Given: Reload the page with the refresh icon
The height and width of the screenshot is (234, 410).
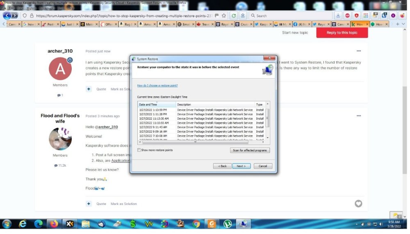Looking at the screenshot, I should (234, 16).
